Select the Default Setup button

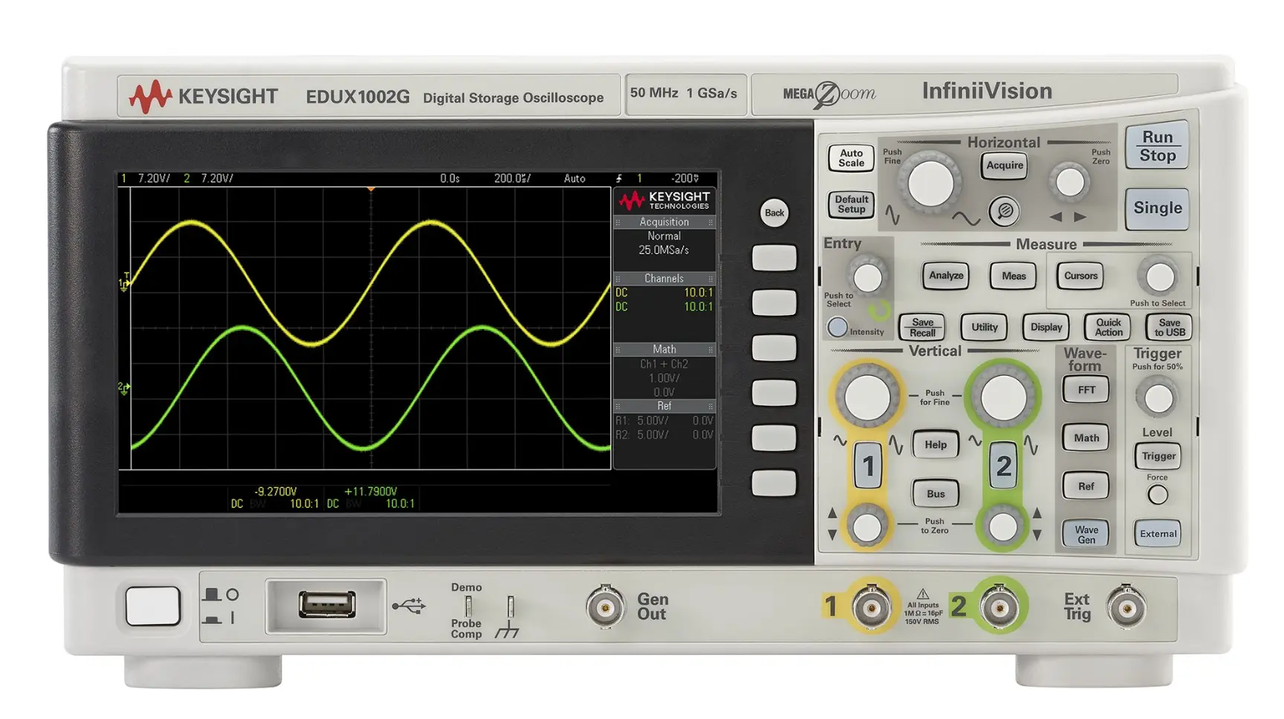coord(851,204)
